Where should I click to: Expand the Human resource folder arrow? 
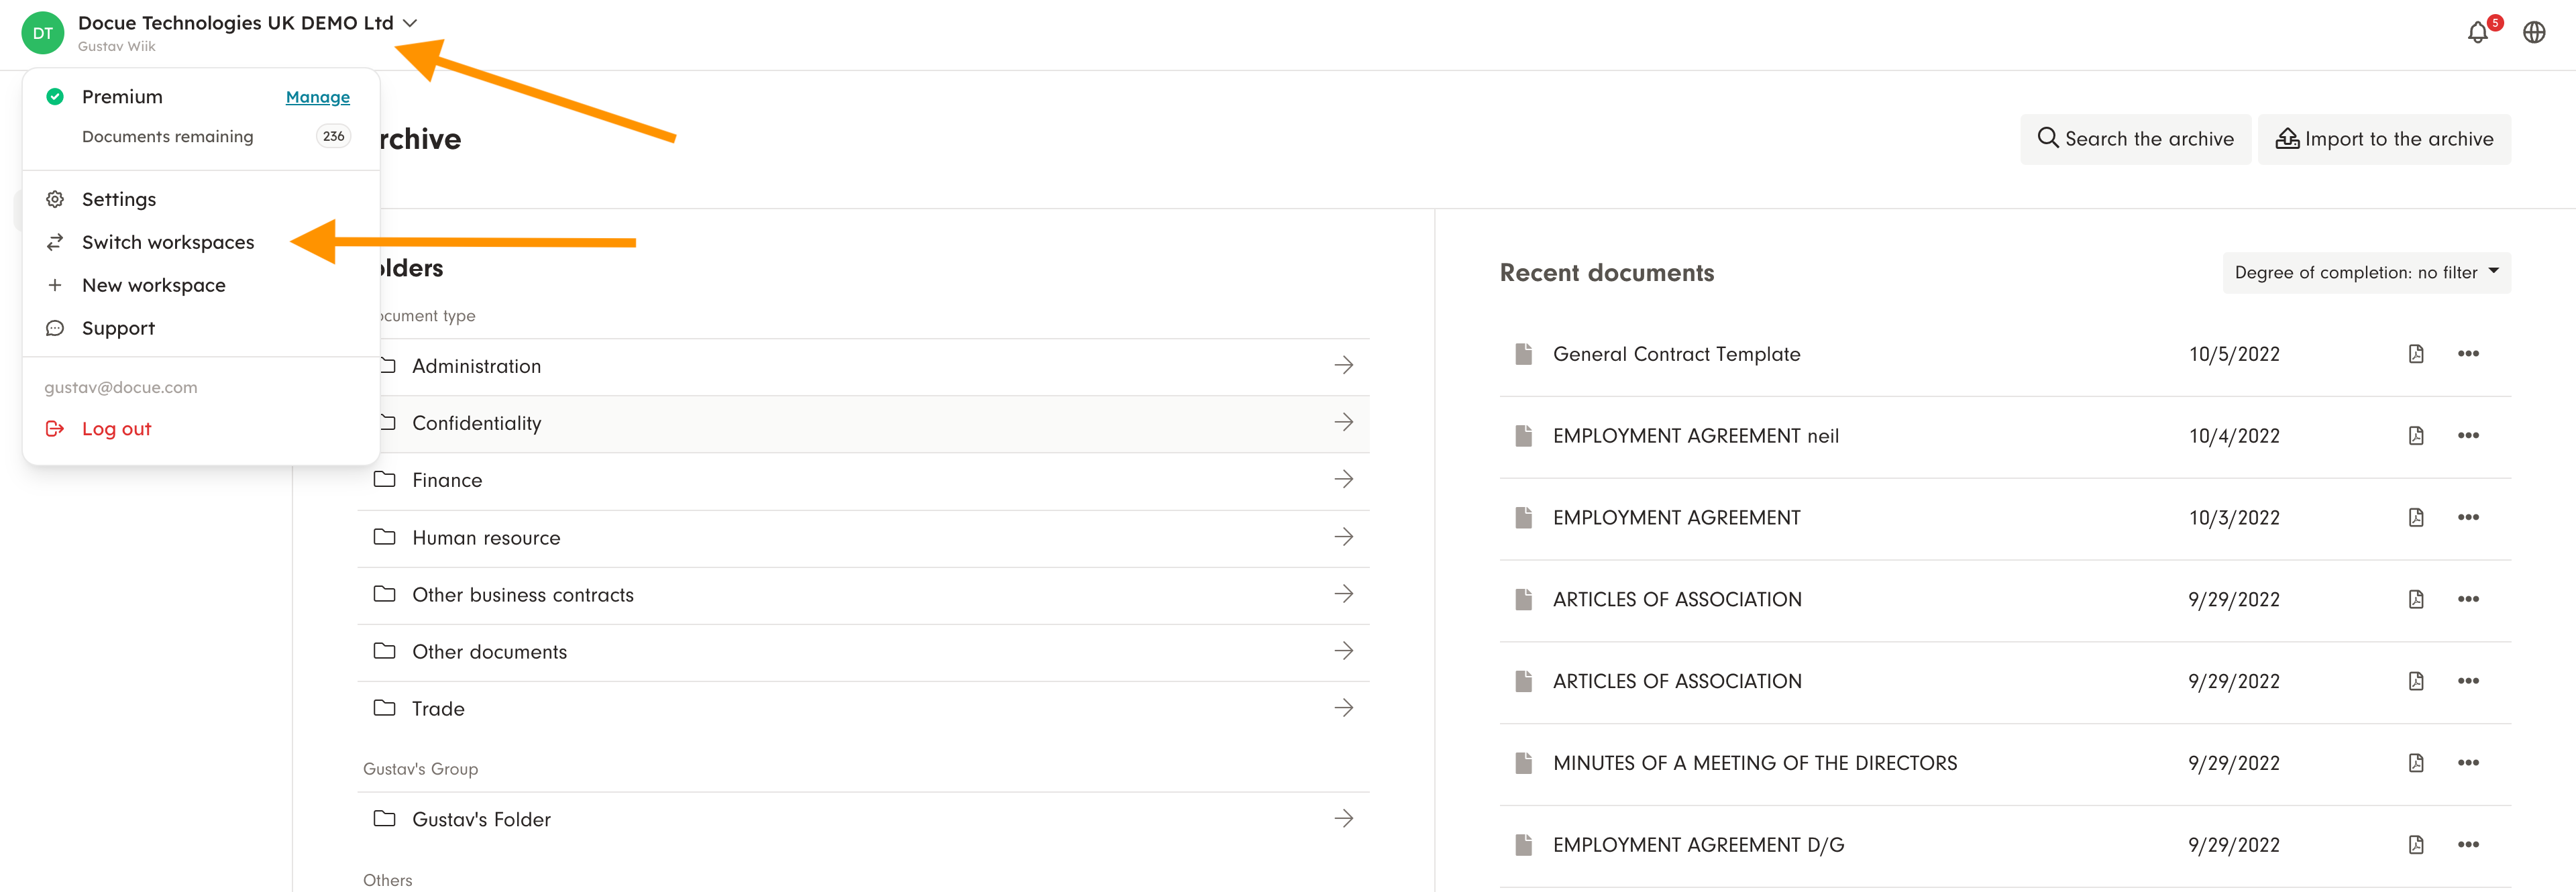(x=1343, y=538)
